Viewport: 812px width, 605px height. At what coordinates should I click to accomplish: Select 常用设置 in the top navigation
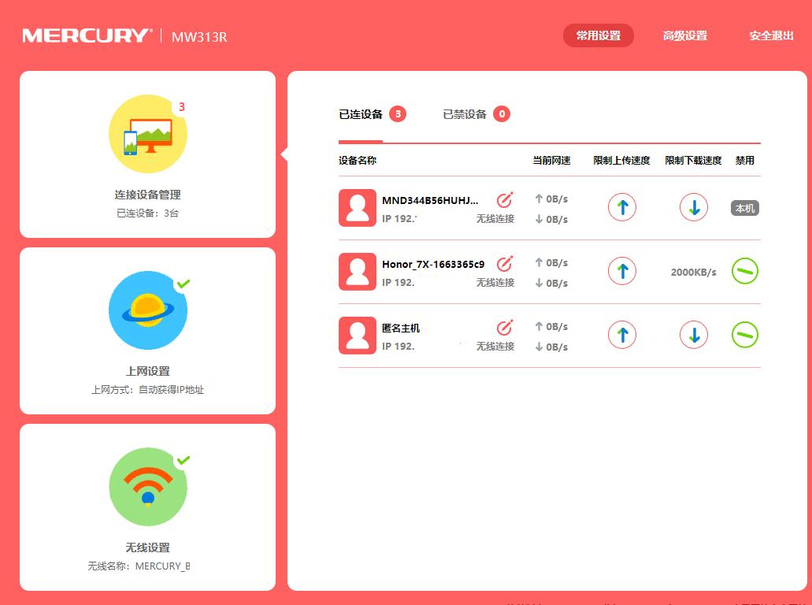point(598,35)
